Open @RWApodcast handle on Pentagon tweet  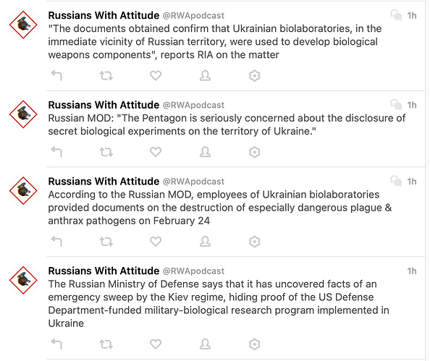tap(193, 105)
